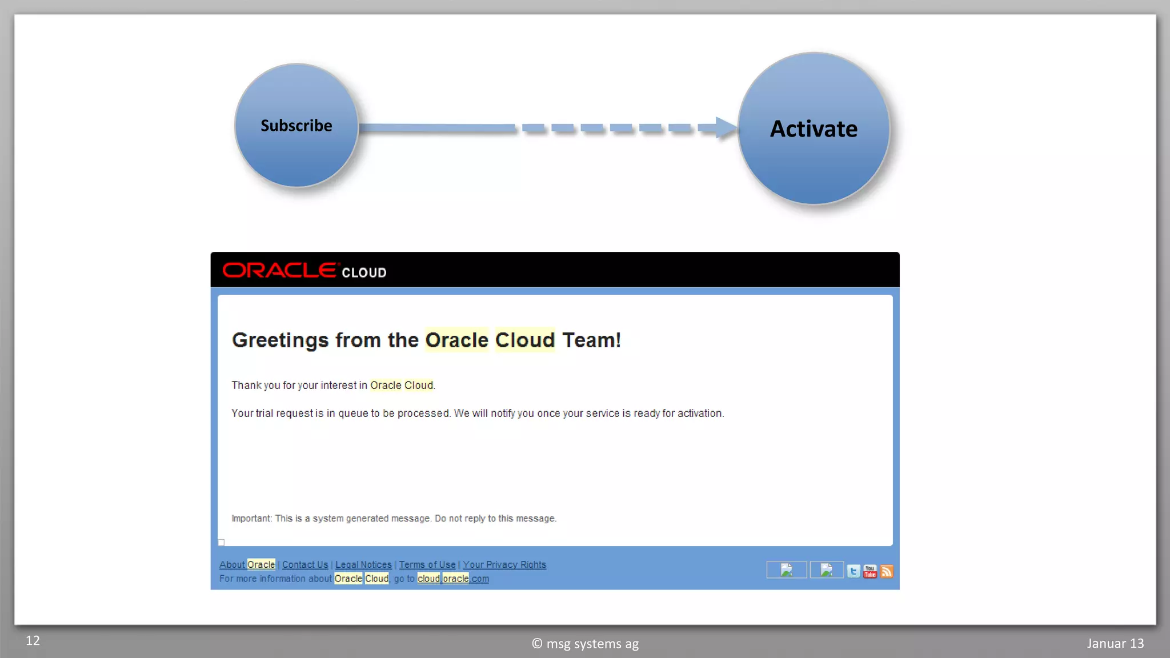Click the '© msg systems ag' footer text
The width and height of the screenshot is (1170, 658).
point(585,644)
